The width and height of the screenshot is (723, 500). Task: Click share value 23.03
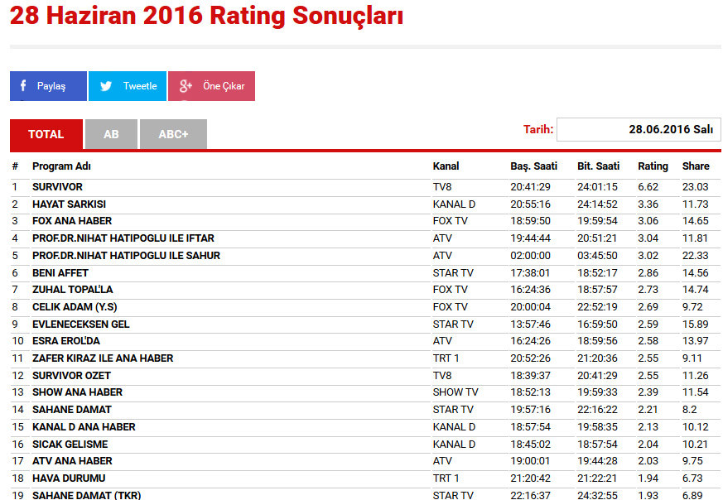[x=696, y=187]
